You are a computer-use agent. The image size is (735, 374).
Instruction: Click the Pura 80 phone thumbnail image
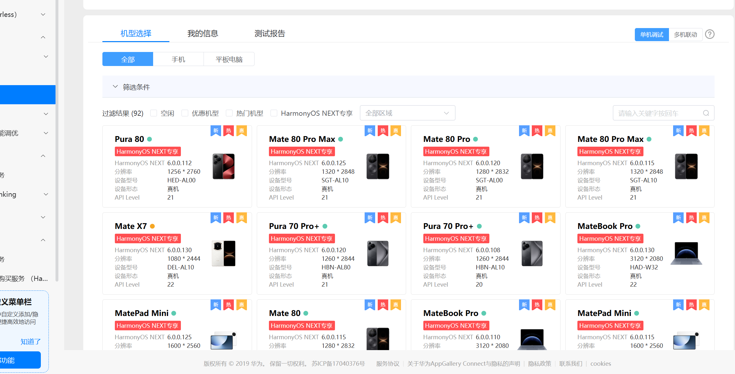(x=223, y=166)
